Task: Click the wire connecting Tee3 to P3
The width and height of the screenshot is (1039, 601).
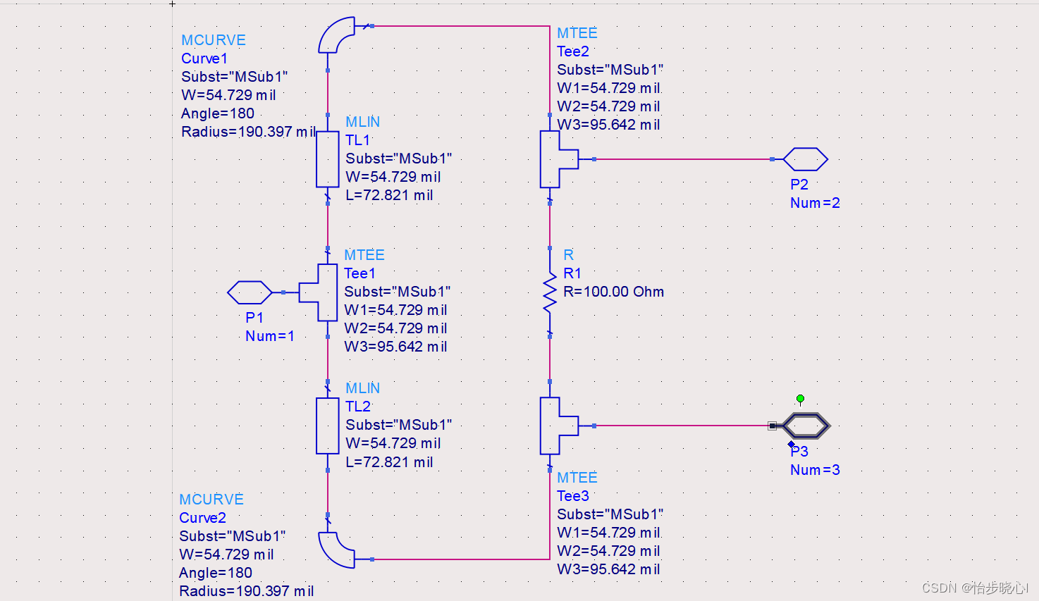Action: point(684,426)
